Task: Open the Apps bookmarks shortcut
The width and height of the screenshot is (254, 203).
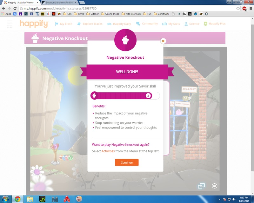Action: click(6, 14)
